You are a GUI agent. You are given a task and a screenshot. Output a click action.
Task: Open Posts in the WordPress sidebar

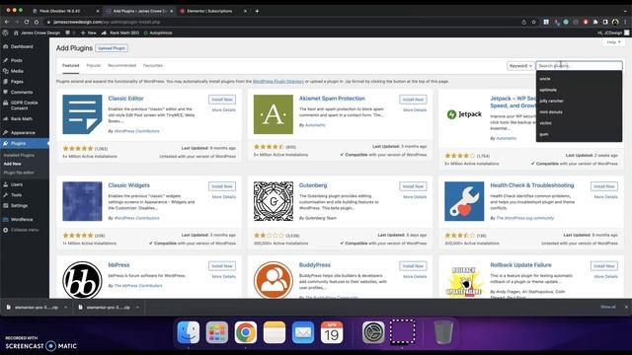[x=24, y=60]
